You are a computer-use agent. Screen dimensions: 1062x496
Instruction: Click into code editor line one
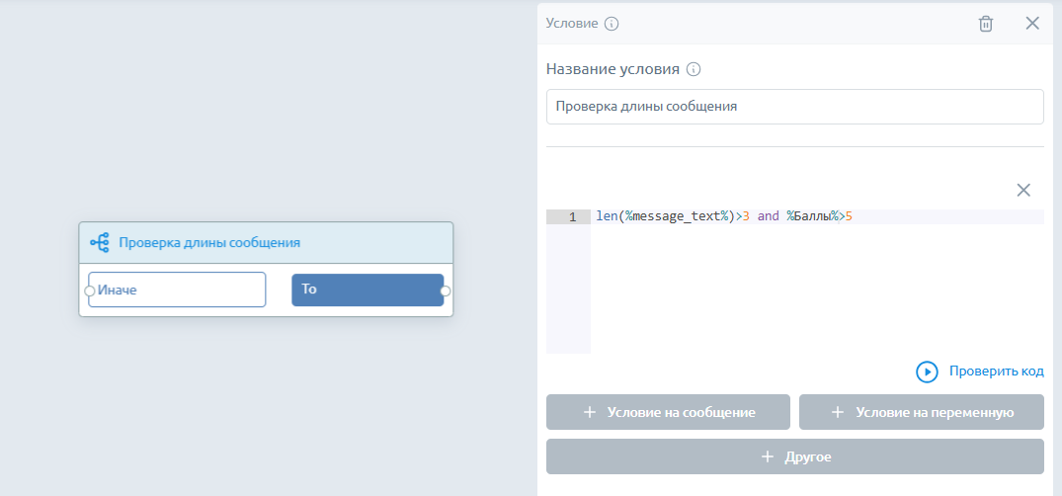coord(816,217)
